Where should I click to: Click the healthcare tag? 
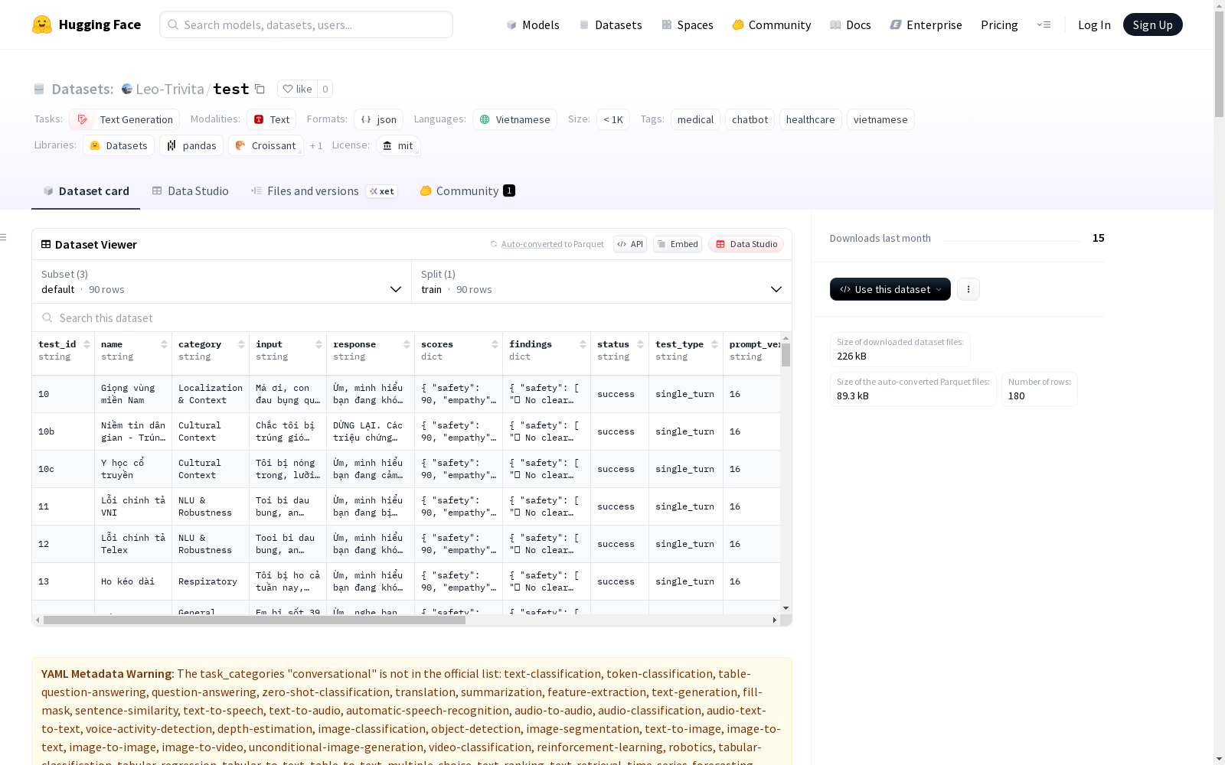(x=810, y=119)
